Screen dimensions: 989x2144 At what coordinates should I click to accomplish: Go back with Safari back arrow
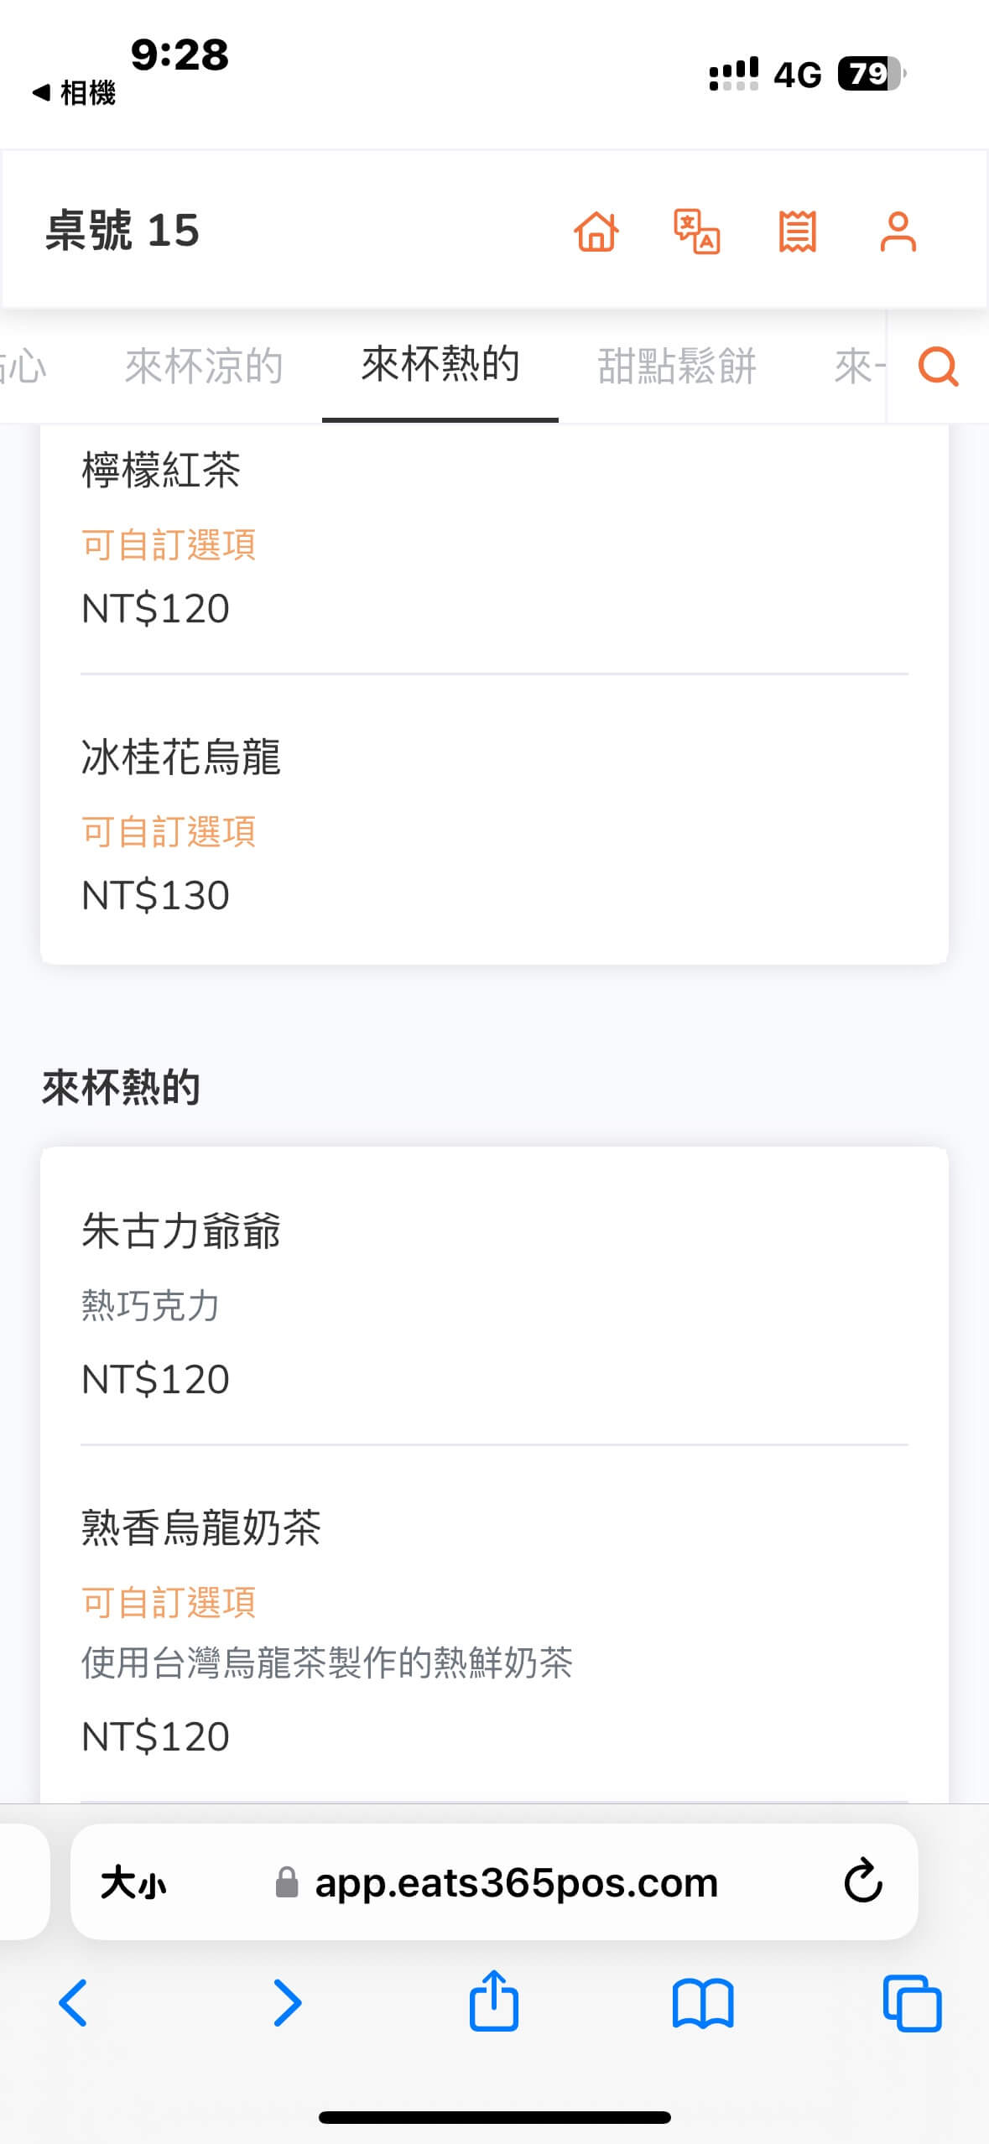[74, 2003]
